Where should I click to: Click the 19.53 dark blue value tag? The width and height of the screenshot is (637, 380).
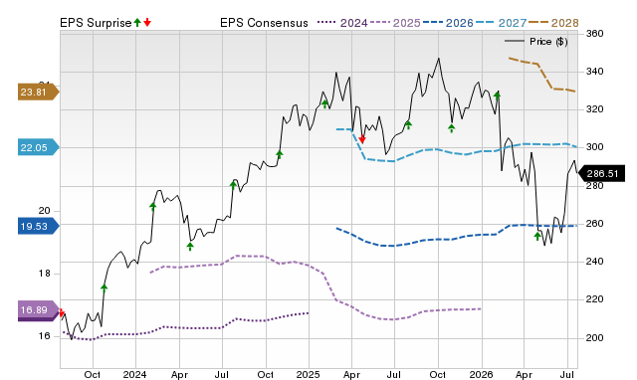(x=39, y=226)
